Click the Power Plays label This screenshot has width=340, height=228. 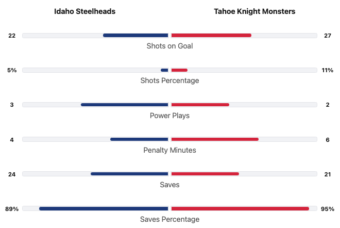coord(169,116)
